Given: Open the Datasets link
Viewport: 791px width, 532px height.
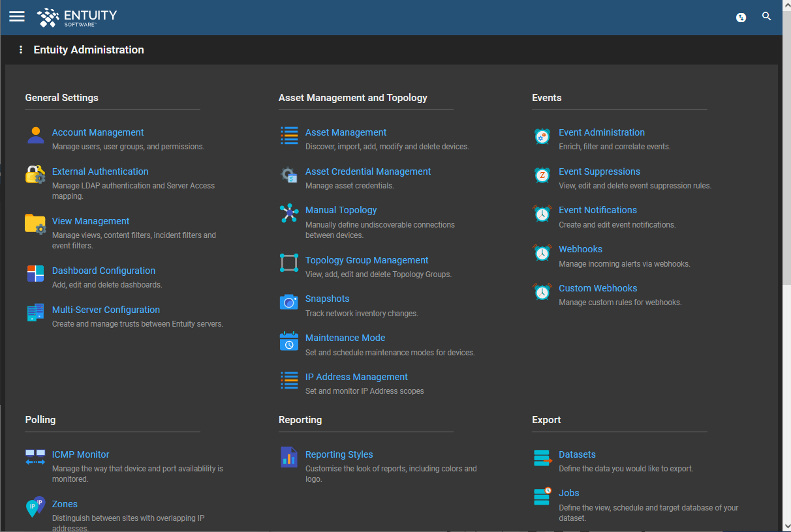Looking at the screenshot, I should click(578, 454).
